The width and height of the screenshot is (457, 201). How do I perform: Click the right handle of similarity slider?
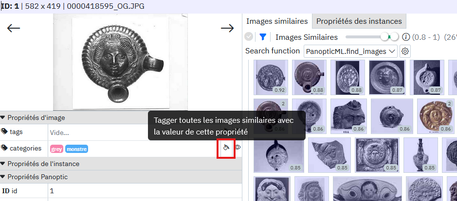point(394,36)
